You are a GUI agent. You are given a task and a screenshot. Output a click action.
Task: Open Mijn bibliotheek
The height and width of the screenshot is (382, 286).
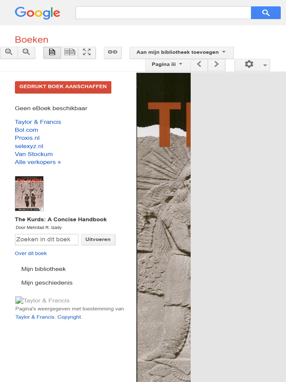point(44,269)
